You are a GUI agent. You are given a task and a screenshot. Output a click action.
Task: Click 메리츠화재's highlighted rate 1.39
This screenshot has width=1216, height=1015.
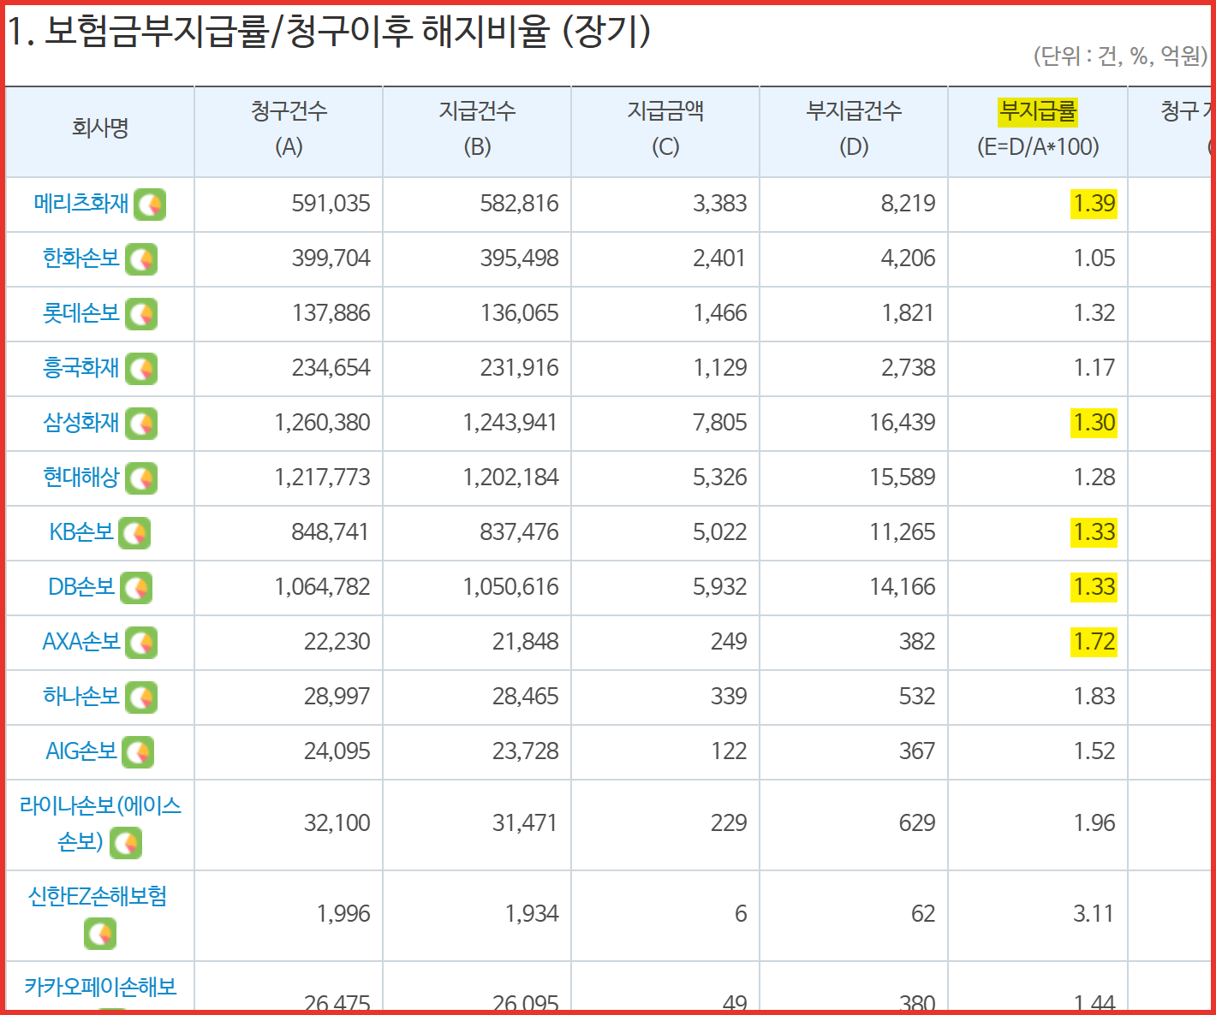tap(1094, 204)
